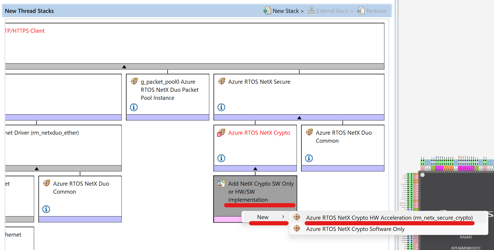Select the Ethernet Driver (rm_netxduo_ether) module
494x250 pixels.
63,148
